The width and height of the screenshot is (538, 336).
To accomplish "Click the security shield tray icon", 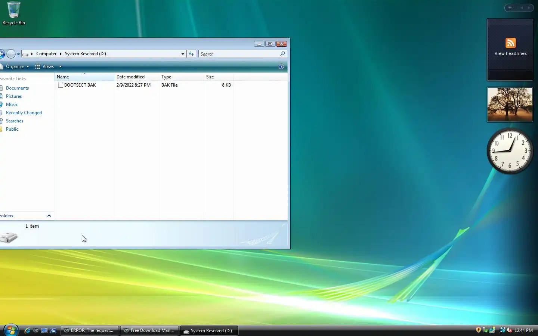I will coord(479,330).
